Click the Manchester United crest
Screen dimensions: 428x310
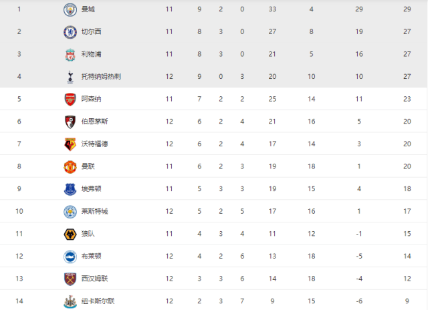coord(69,166)
